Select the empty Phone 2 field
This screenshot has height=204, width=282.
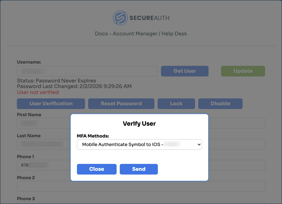[x=141, y=186]
